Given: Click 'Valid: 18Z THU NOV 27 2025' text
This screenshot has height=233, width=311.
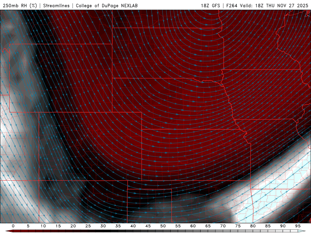Looking at the screenshot, I should pos(274,5).
